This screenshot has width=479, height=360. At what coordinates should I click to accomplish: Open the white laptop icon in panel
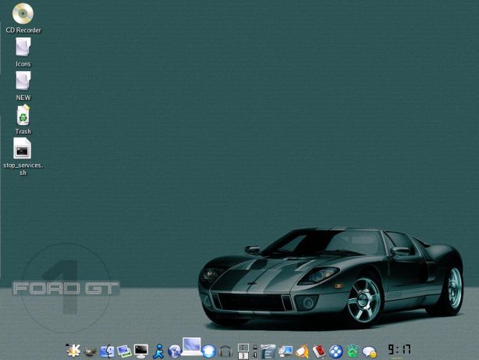[192, 347]
